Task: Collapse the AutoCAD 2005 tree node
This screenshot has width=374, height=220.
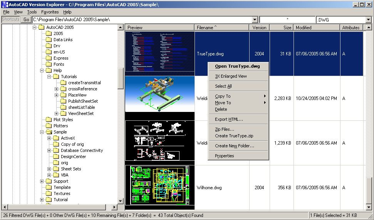Action: [34, 28]
